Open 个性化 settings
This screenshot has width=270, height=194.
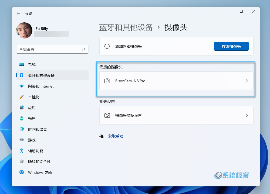click(52, 97)
